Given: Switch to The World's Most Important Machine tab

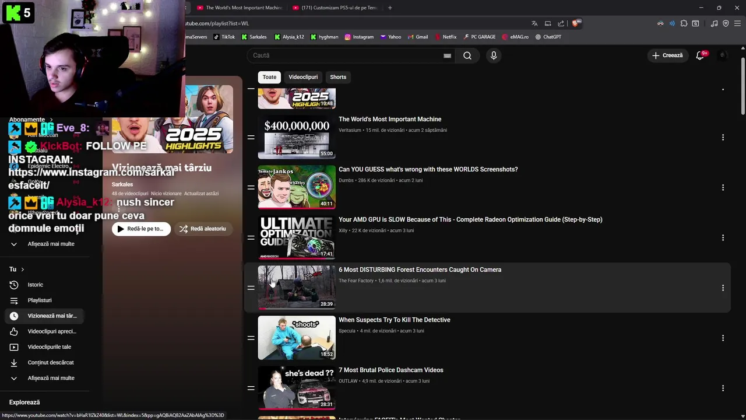Looking at the screenshot, I should 239,8.
